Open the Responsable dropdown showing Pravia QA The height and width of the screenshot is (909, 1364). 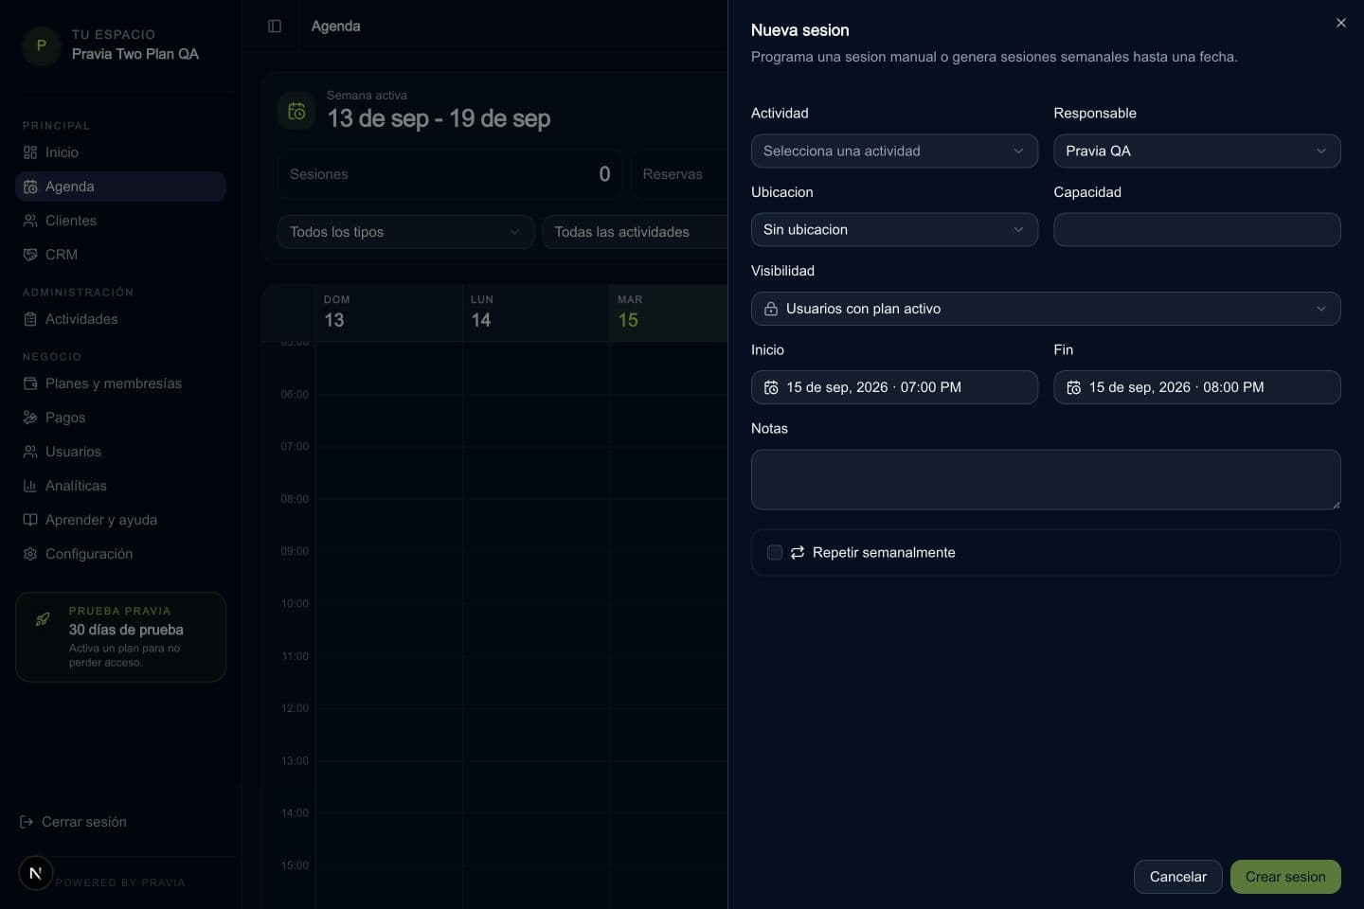click(x=1197, y=151)
